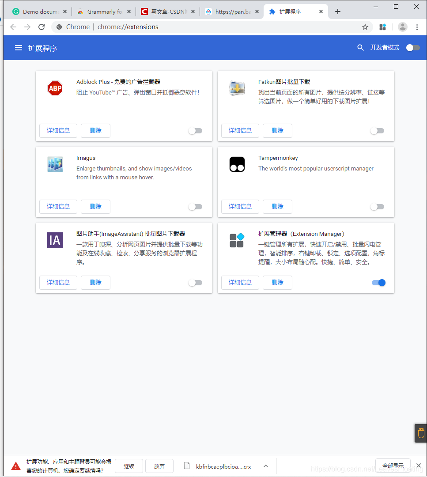Viewport: 427px width, 477px height.
Task: Show all downloads (全部显示)
Action: point(393,466)
